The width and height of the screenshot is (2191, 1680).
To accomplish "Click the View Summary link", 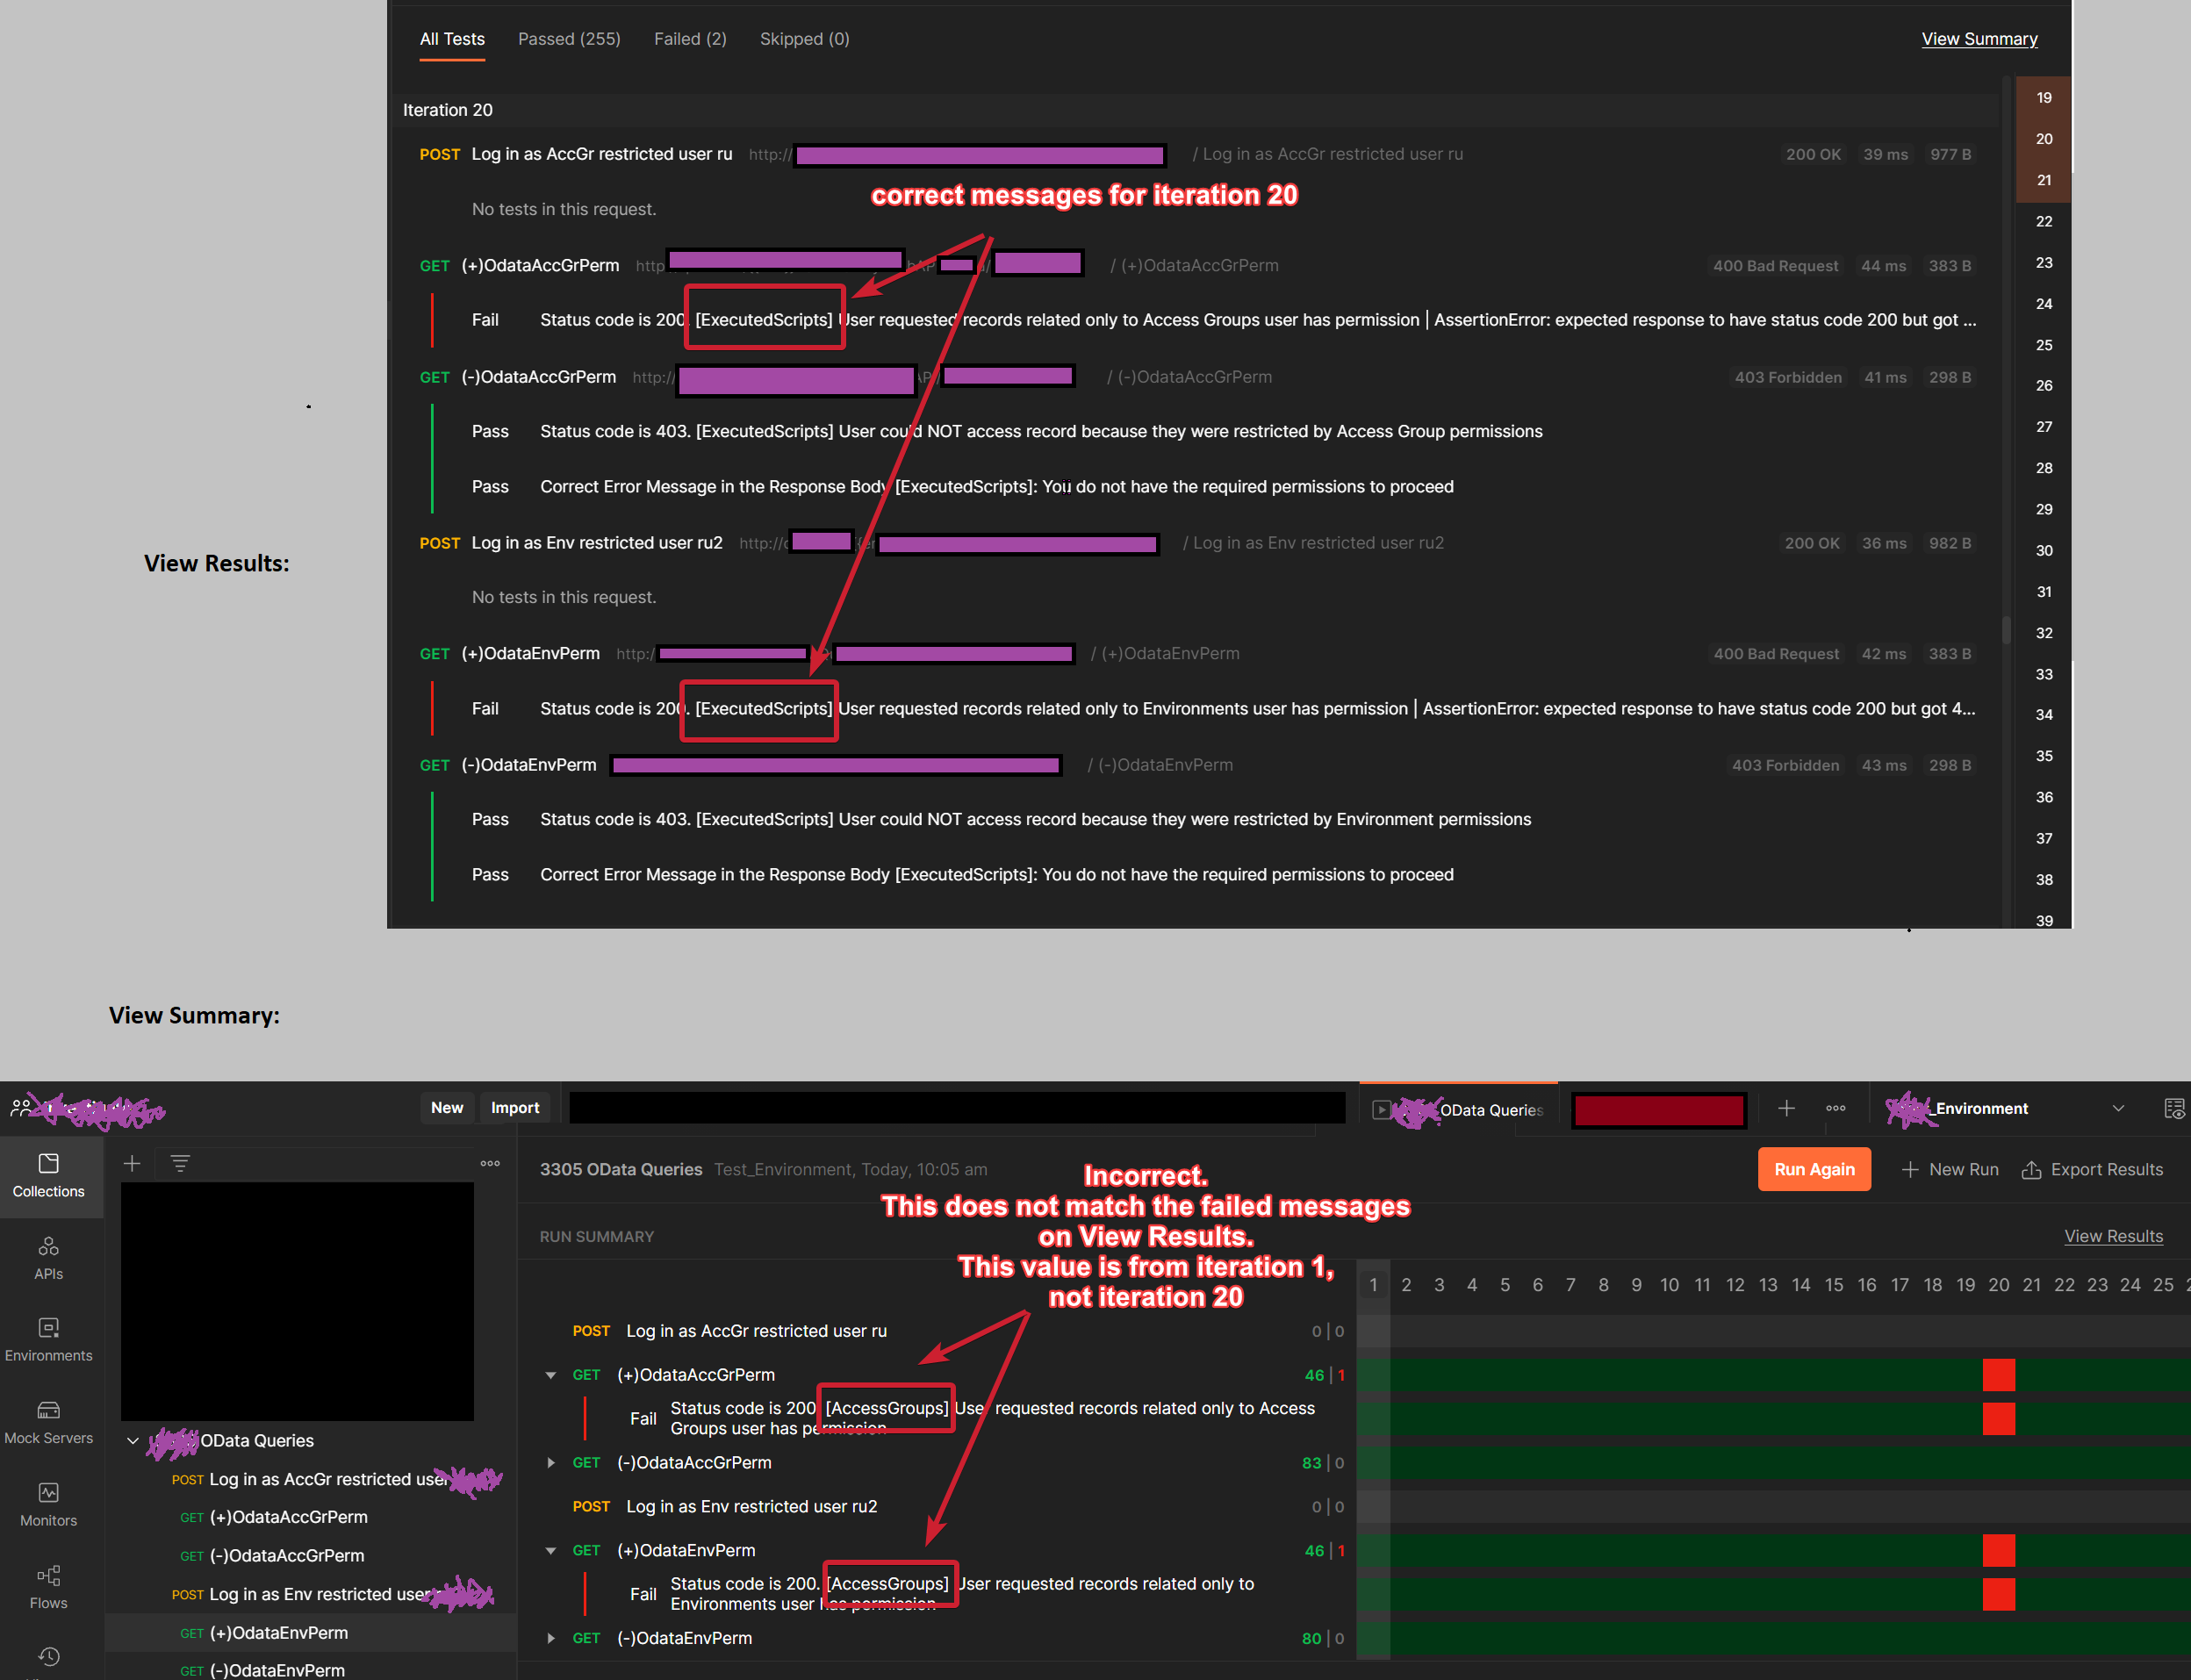I will coord(1979,39).
